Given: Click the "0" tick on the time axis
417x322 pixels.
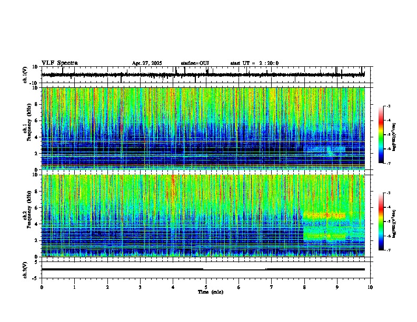Looking at the screenshot, I should tap(42, 287).
